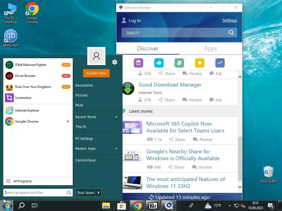Image resolution: width=282 pixels, height=211 pixels.
Task: Expand Google Chrome submenu arrow in Start menu
Action: [68, 121]
